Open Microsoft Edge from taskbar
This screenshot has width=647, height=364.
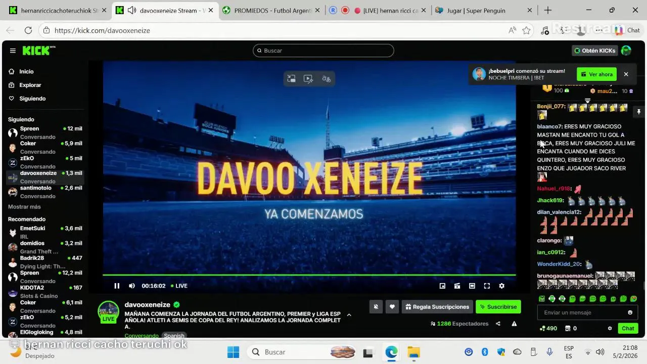(391, 352)
